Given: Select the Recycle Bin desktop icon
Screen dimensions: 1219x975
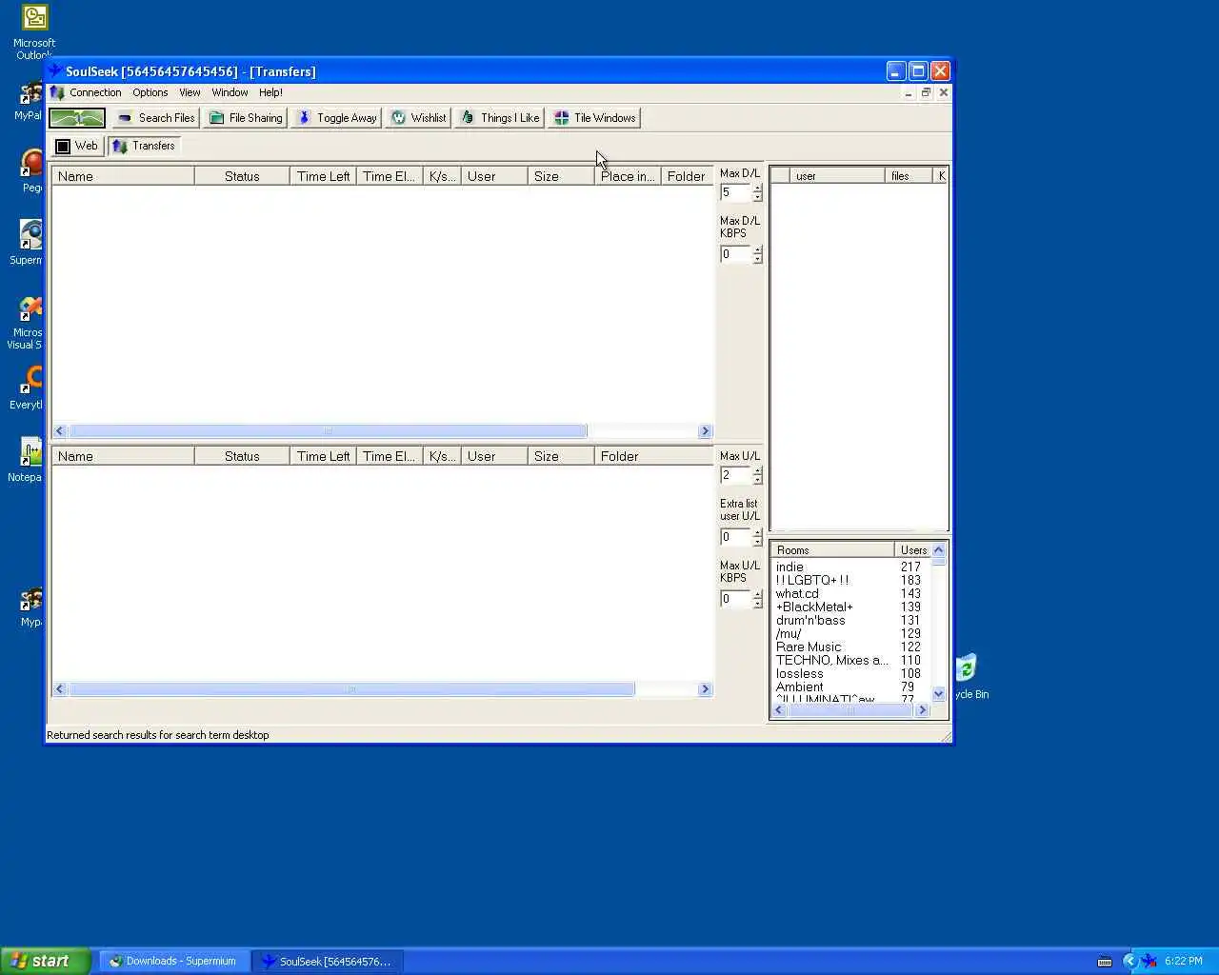Looking at the screenshot, I should [x=969, y=677].
